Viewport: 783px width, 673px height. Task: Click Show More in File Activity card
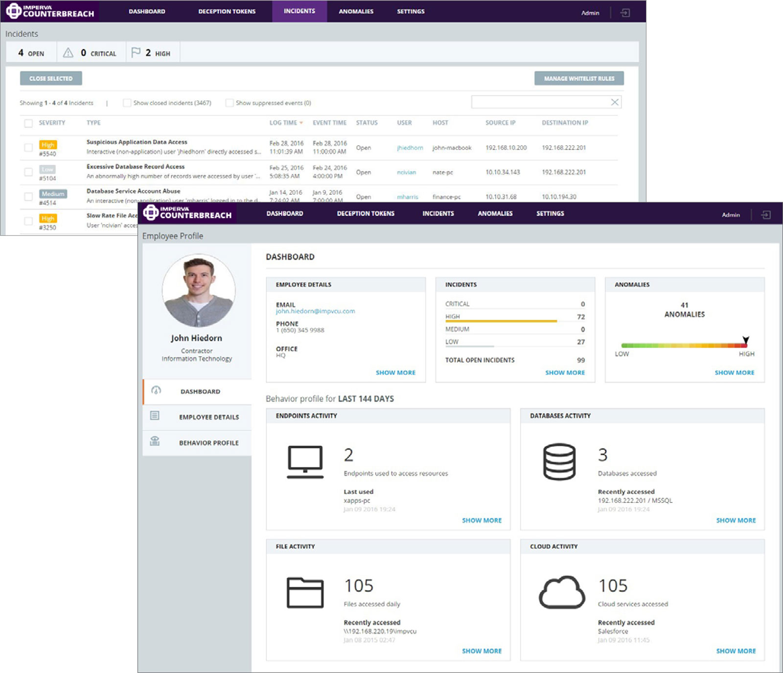point(482,651)
